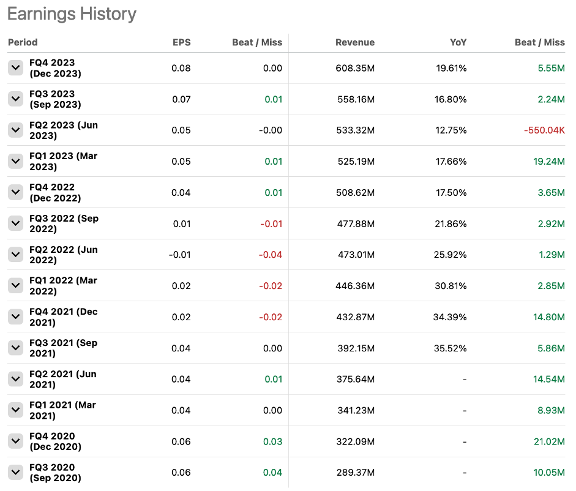Click the Earnings History heading

coord(72,14)
